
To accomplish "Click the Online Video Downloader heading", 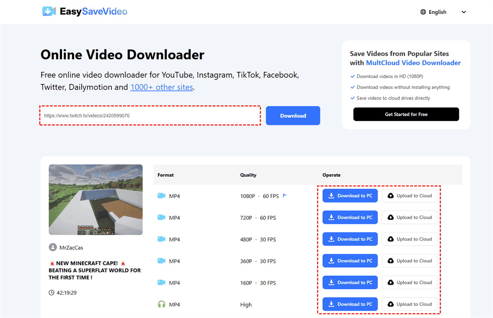I will tap(122, 55).
